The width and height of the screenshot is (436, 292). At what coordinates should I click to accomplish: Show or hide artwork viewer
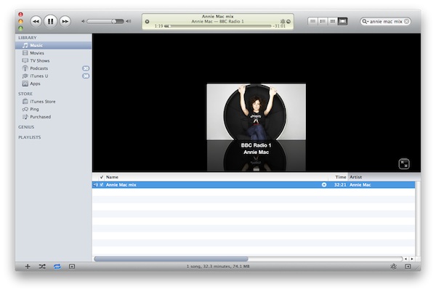click(x=72, y=267)
